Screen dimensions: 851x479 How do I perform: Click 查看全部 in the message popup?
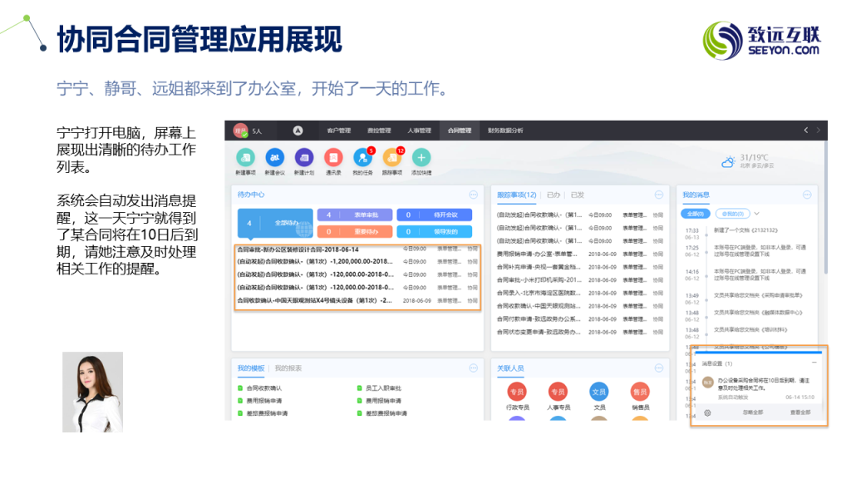[x=799, y=412]
